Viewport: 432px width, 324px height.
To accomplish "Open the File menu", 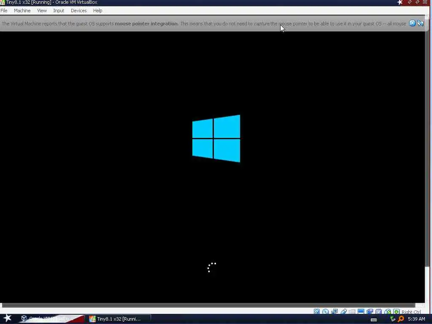I will [x=4, y=11].
